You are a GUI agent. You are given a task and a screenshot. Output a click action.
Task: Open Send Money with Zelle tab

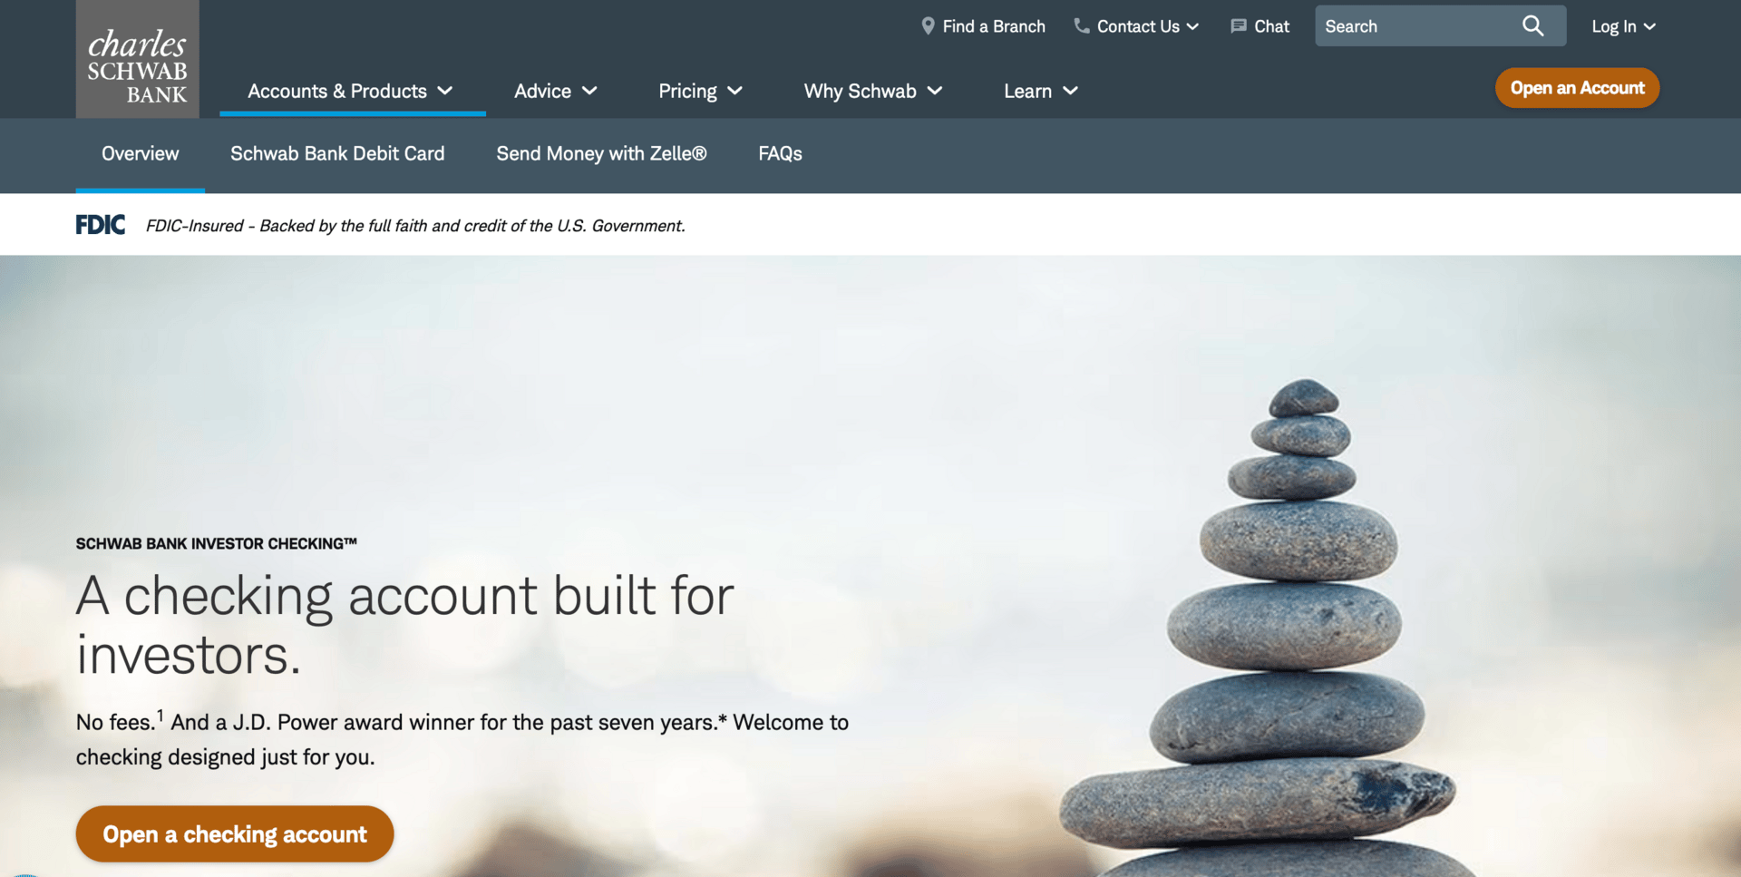pos(601,153)
